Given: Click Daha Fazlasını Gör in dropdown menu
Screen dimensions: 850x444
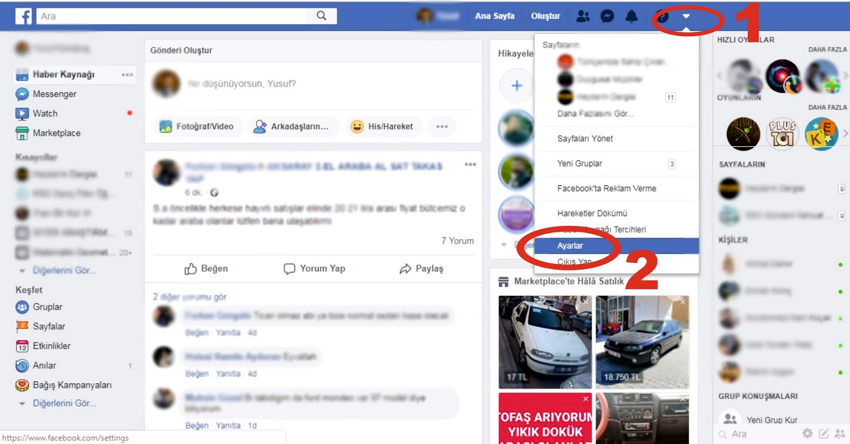Looking at the screenshot, I should (595, 114).
